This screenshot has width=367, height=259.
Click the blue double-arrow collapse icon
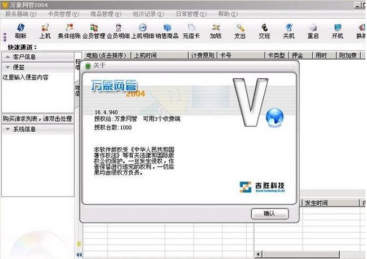pos(80,254)
